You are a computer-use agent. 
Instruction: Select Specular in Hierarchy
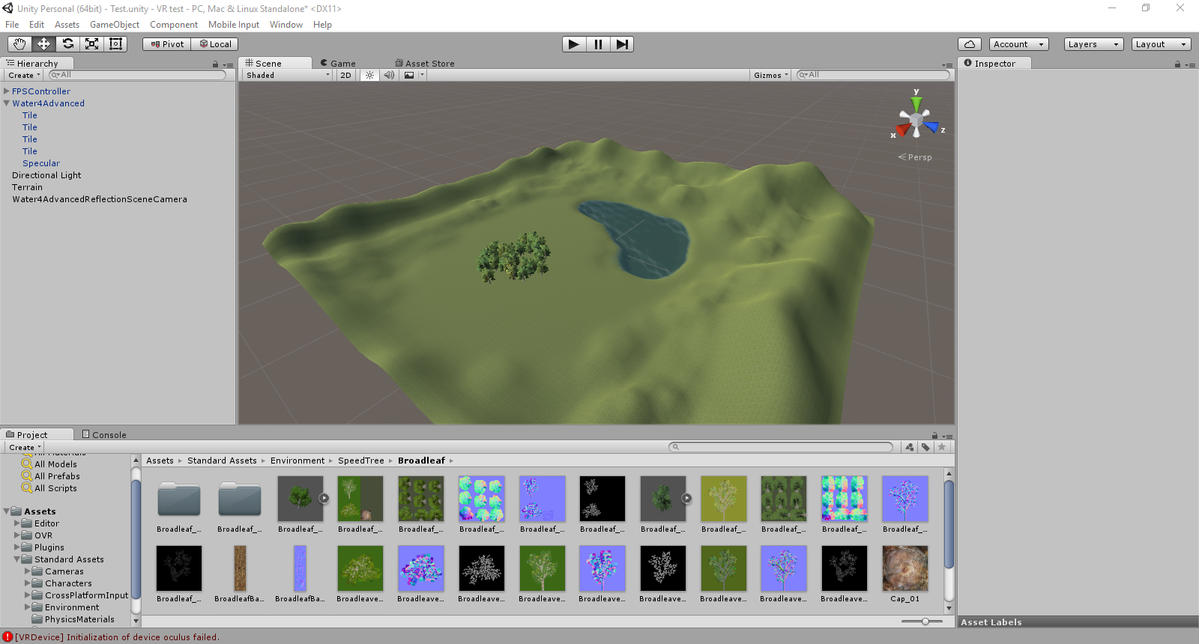pos(41,163)
